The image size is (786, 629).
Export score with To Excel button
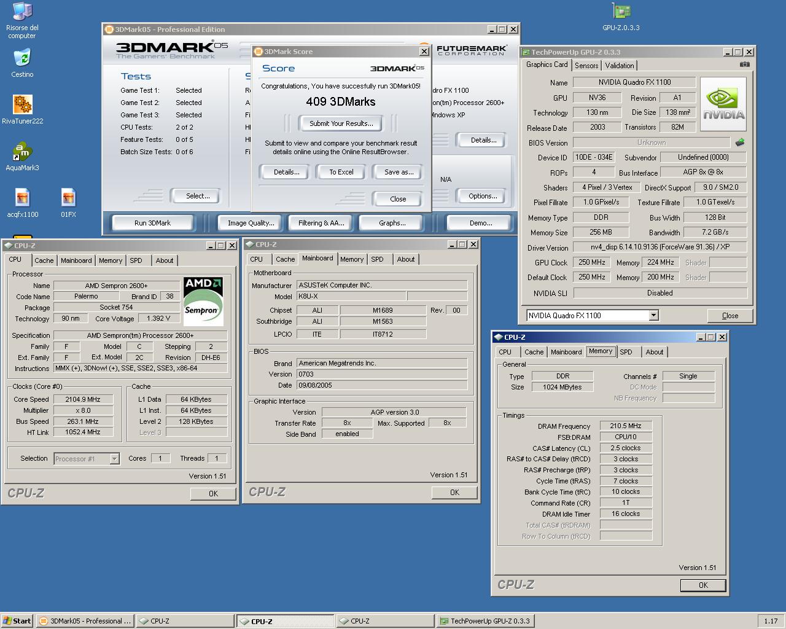(341, 172)
